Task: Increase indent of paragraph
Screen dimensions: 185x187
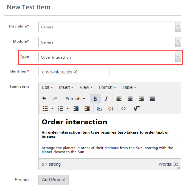Action: 87,109
